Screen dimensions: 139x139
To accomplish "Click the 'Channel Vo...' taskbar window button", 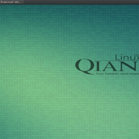I will click(x=12, y=2).
